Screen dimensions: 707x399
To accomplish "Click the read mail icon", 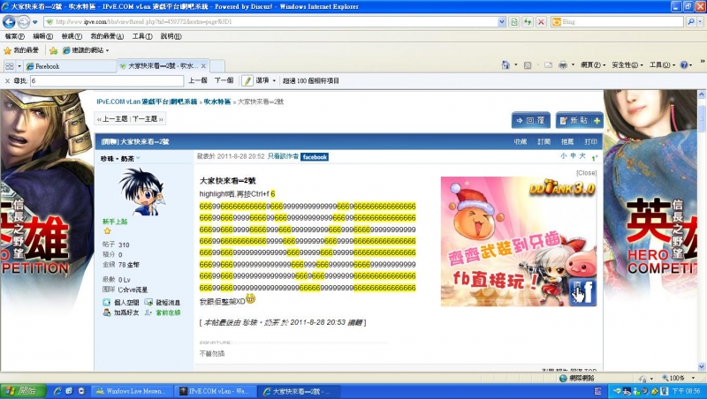I will [x=548, y=65].
